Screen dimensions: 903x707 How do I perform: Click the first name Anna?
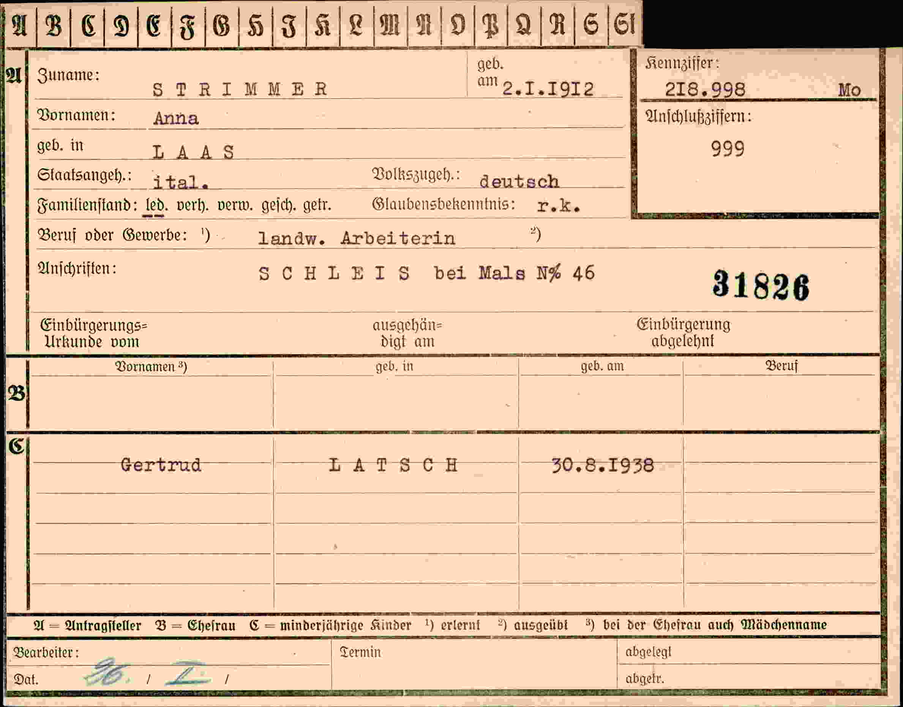(176, 119)
